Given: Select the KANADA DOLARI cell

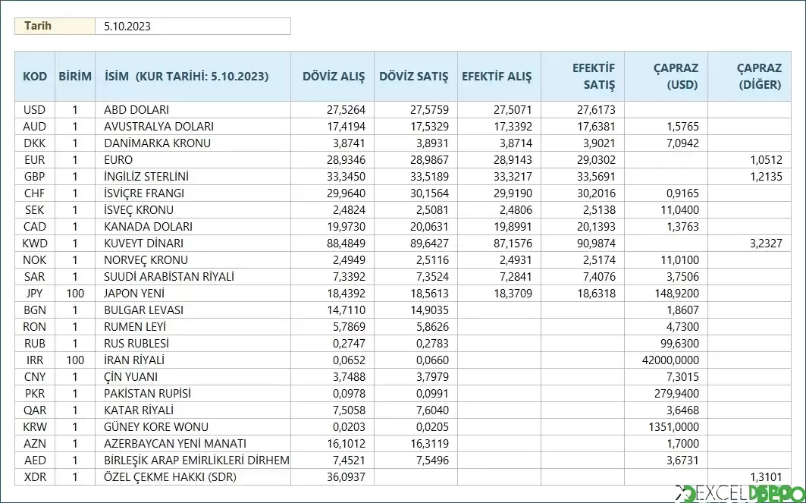Looking at the screenshot, I should [x=193, y=227].
